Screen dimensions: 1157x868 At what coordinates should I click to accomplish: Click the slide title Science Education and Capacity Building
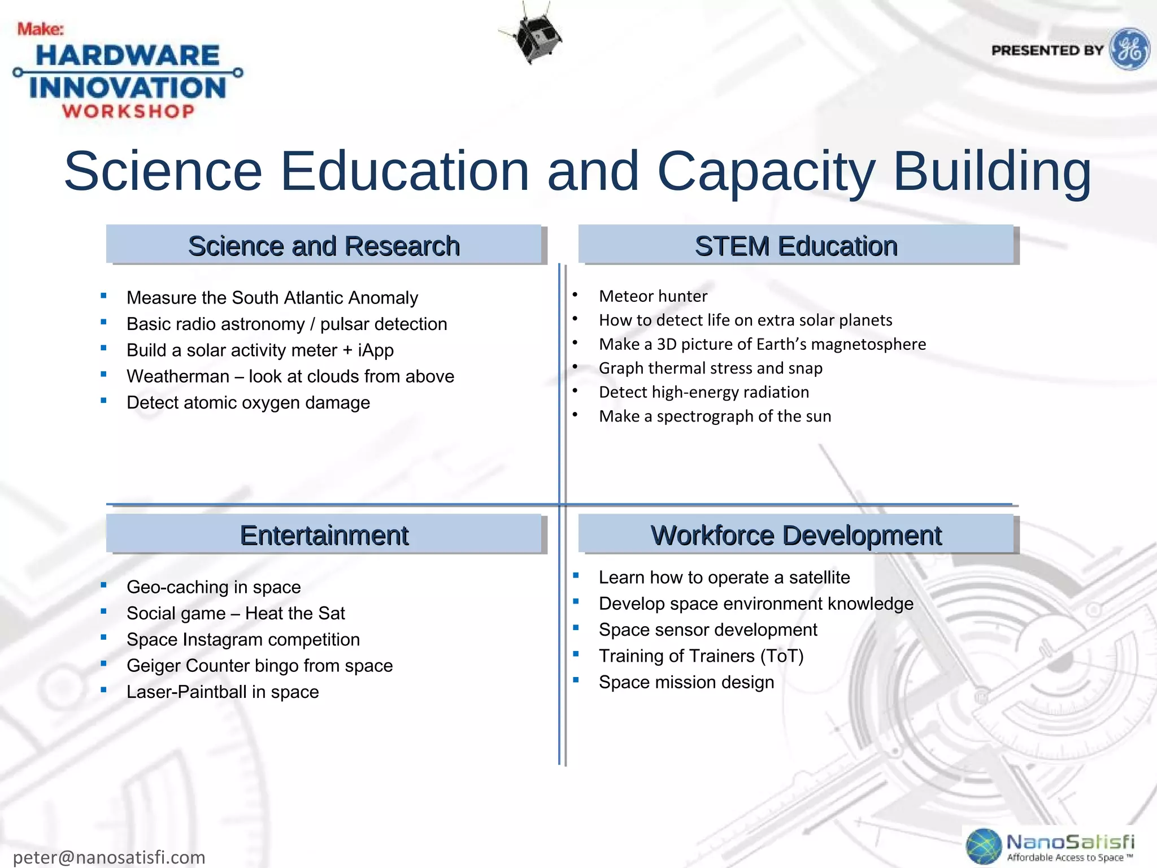coord(577,171)
